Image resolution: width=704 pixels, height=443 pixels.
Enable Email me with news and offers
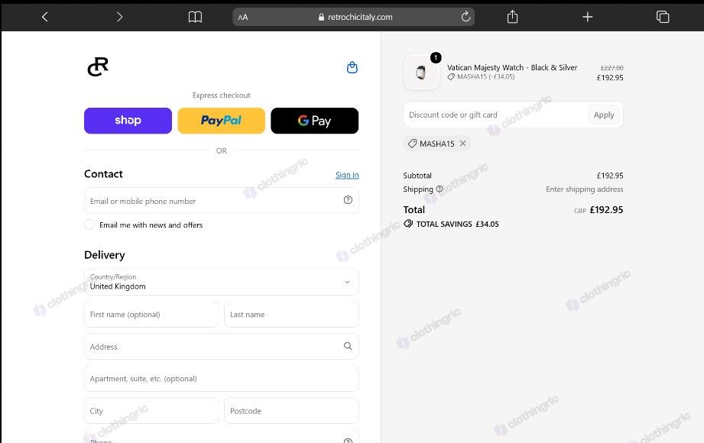[x=89, y=225]
